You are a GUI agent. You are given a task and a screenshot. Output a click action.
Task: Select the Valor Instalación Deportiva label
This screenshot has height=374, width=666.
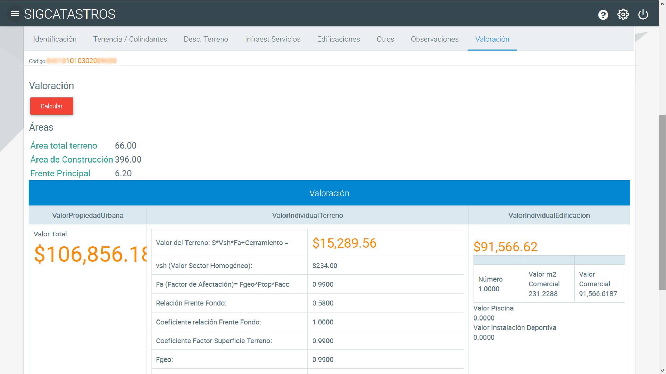(515, 327)
